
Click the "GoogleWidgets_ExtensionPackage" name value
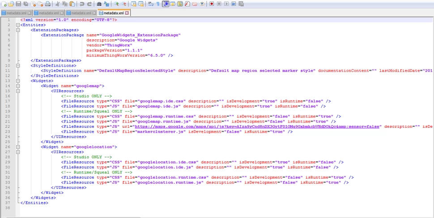coord(140,35)
